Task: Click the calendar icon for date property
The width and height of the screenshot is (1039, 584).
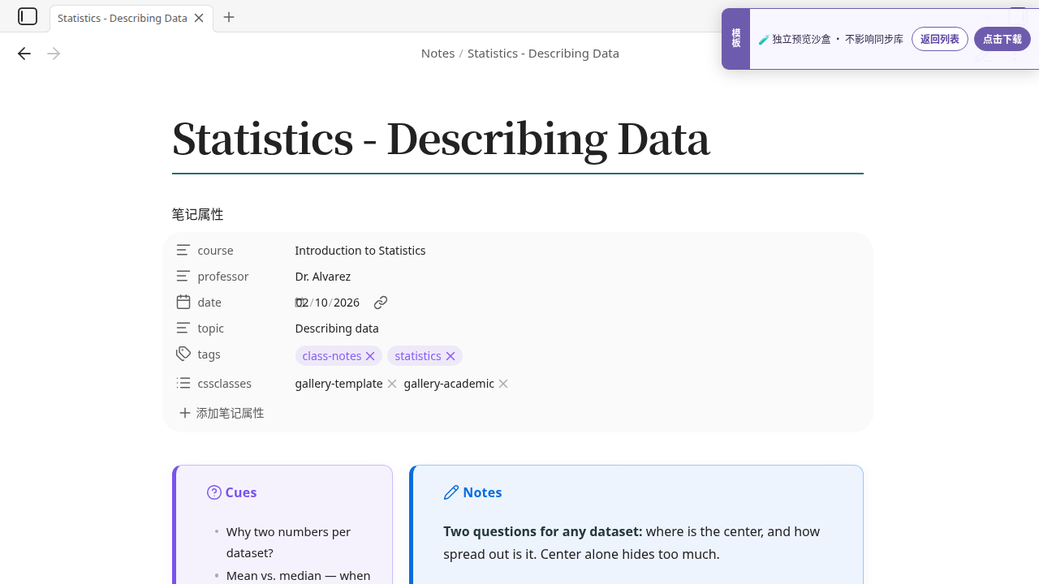Action: (183, 302)
